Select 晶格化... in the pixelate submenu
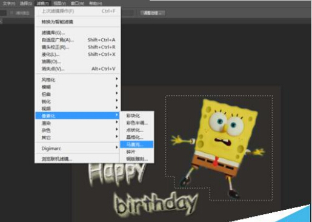The image size is (312, 222). 137,137
